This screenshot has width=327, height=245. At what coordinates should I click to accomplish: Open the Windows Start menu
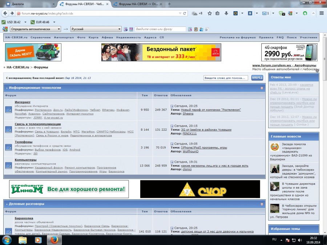point(7,240)
